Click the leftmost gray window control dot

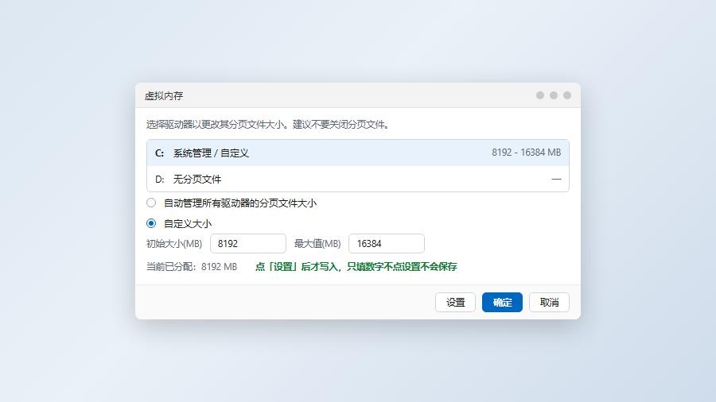click(540, 95)
